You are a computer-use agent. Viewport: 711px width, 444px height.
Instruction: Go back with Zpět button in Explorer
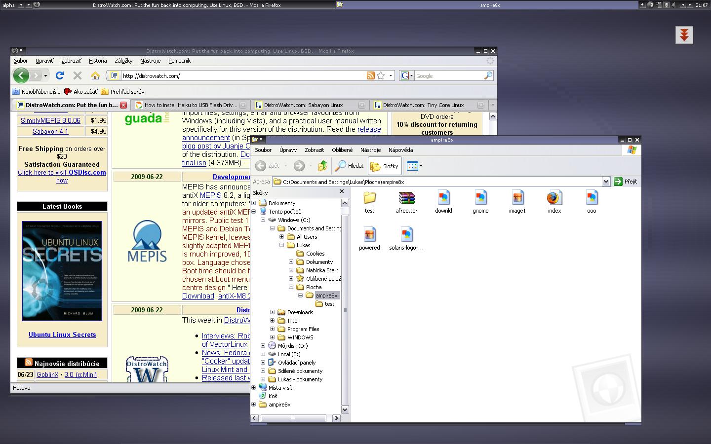[268, 166]
